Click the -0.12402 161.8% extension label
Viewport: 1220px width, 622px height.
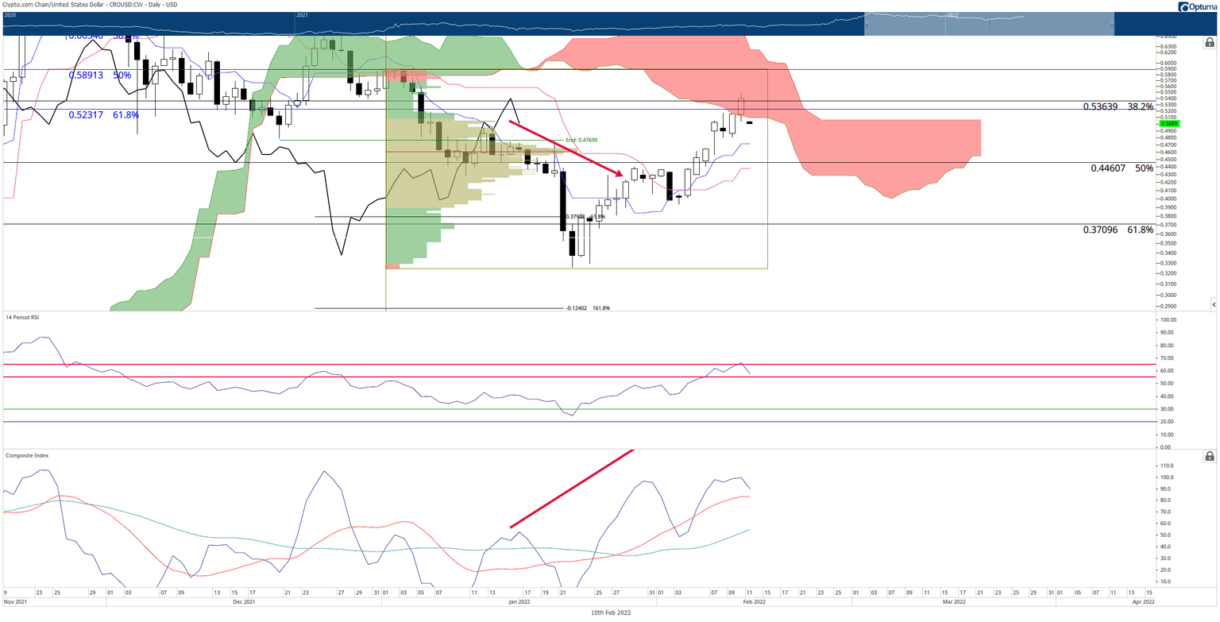588,308
